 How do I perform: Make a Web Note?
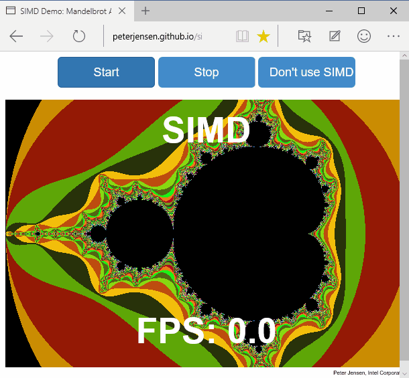335,36
